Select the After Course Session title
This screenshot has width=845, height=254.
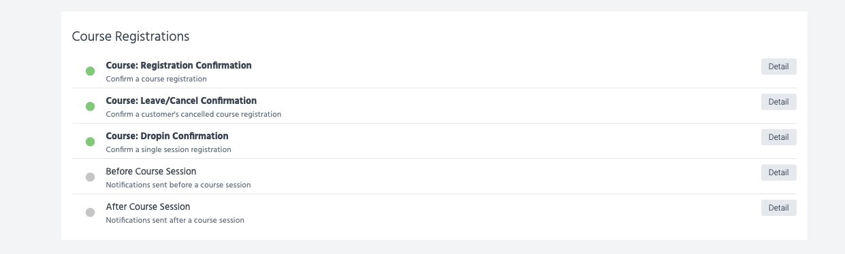[x=148, y=207]
